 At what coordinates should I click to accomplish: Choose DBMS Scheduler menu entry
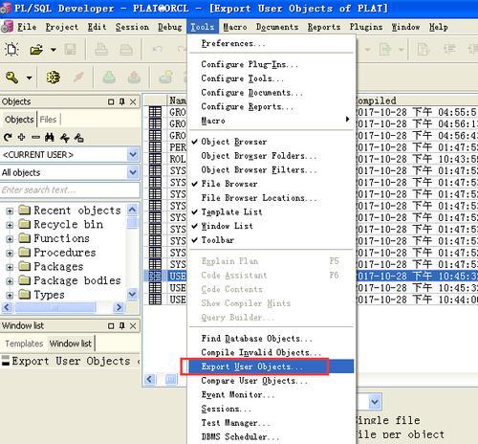pos(272,436)
